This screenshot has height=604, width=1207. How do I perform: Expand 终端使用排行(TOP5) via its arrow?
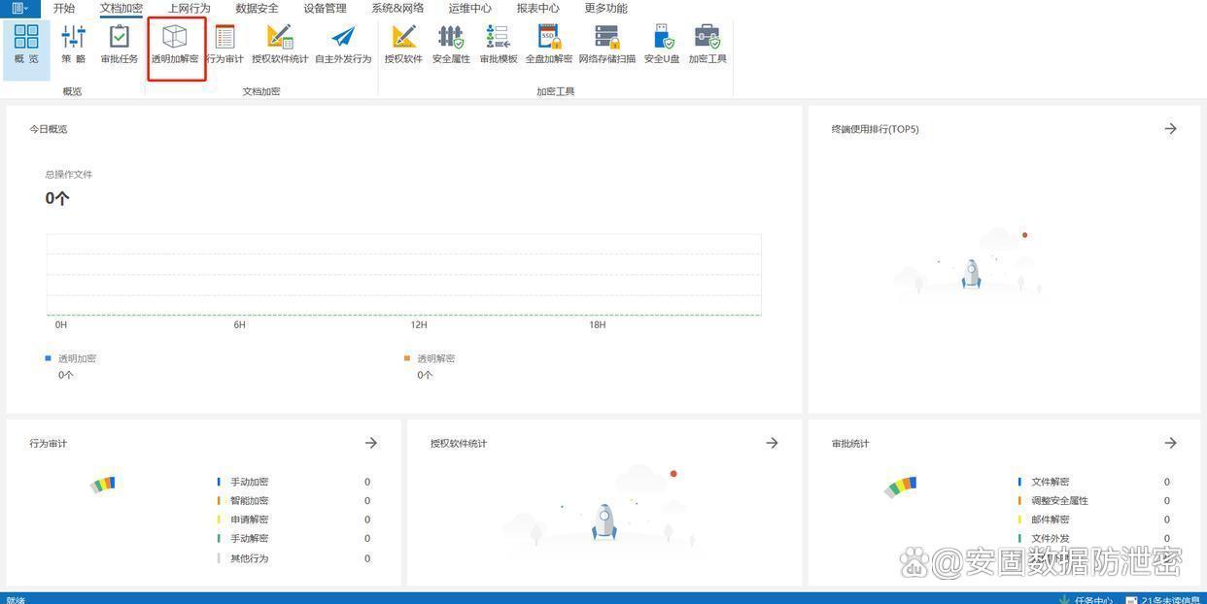coord(1170,129)
